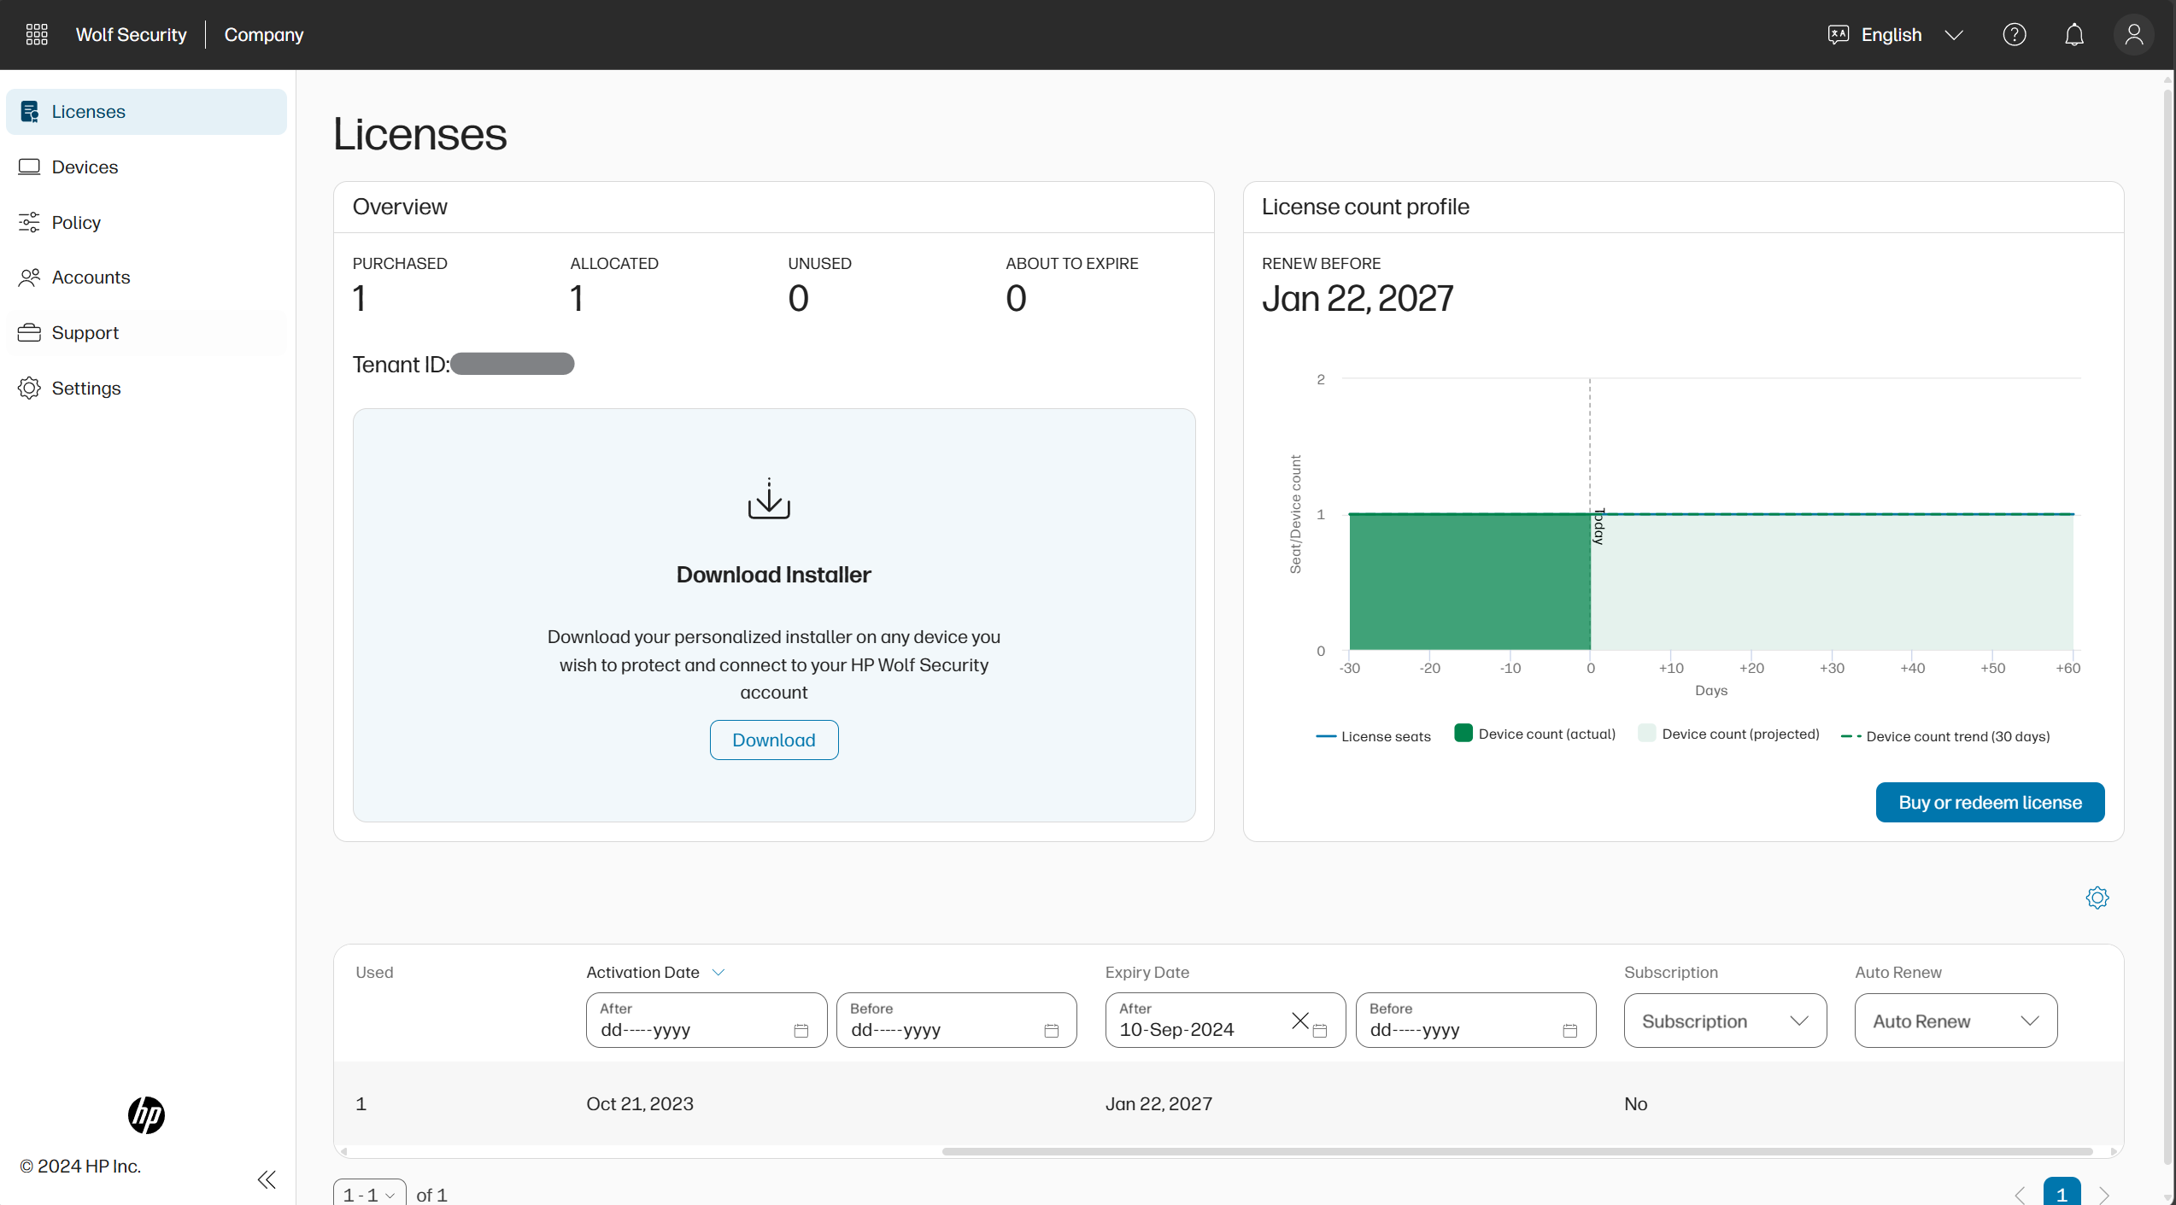Click the Download installer button

tap(773, 740)
